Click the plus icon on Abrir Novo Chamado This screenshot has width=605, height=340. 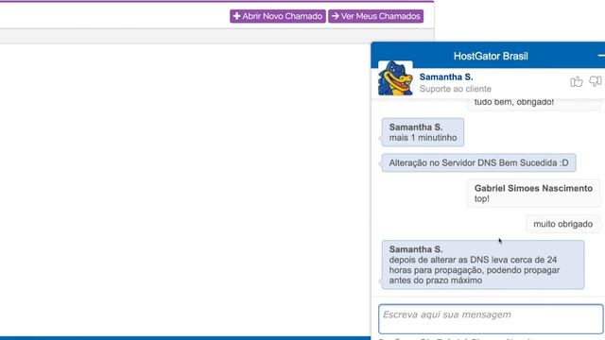point(236,16)
